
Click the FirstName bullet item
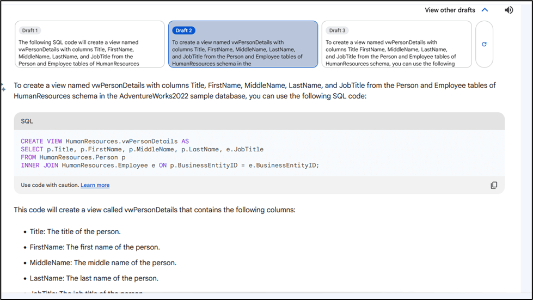click(x=95, y=247)
